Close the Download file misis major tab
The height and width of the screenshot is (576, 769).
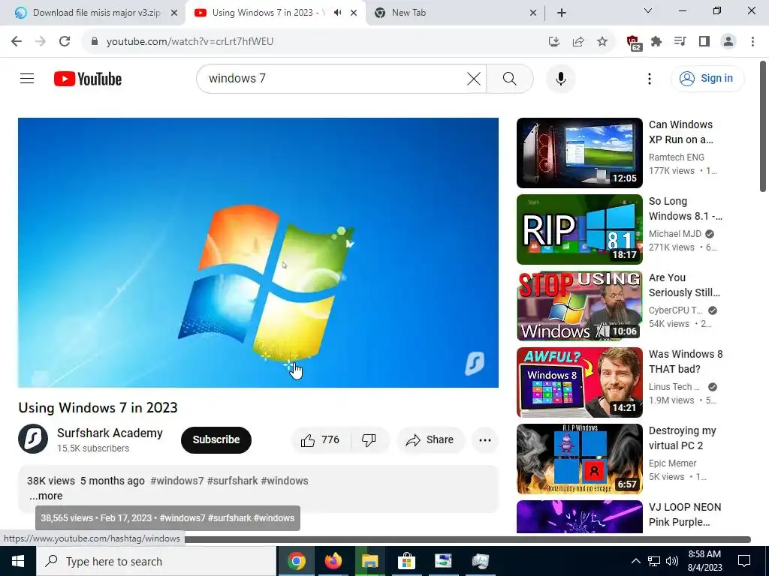click(x=174, y=13)
